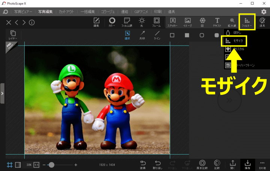Image resolution: width=270 pixels, height=171 pixels.
Task: Open the カラー color tool
Action: [x=112, y=22]
